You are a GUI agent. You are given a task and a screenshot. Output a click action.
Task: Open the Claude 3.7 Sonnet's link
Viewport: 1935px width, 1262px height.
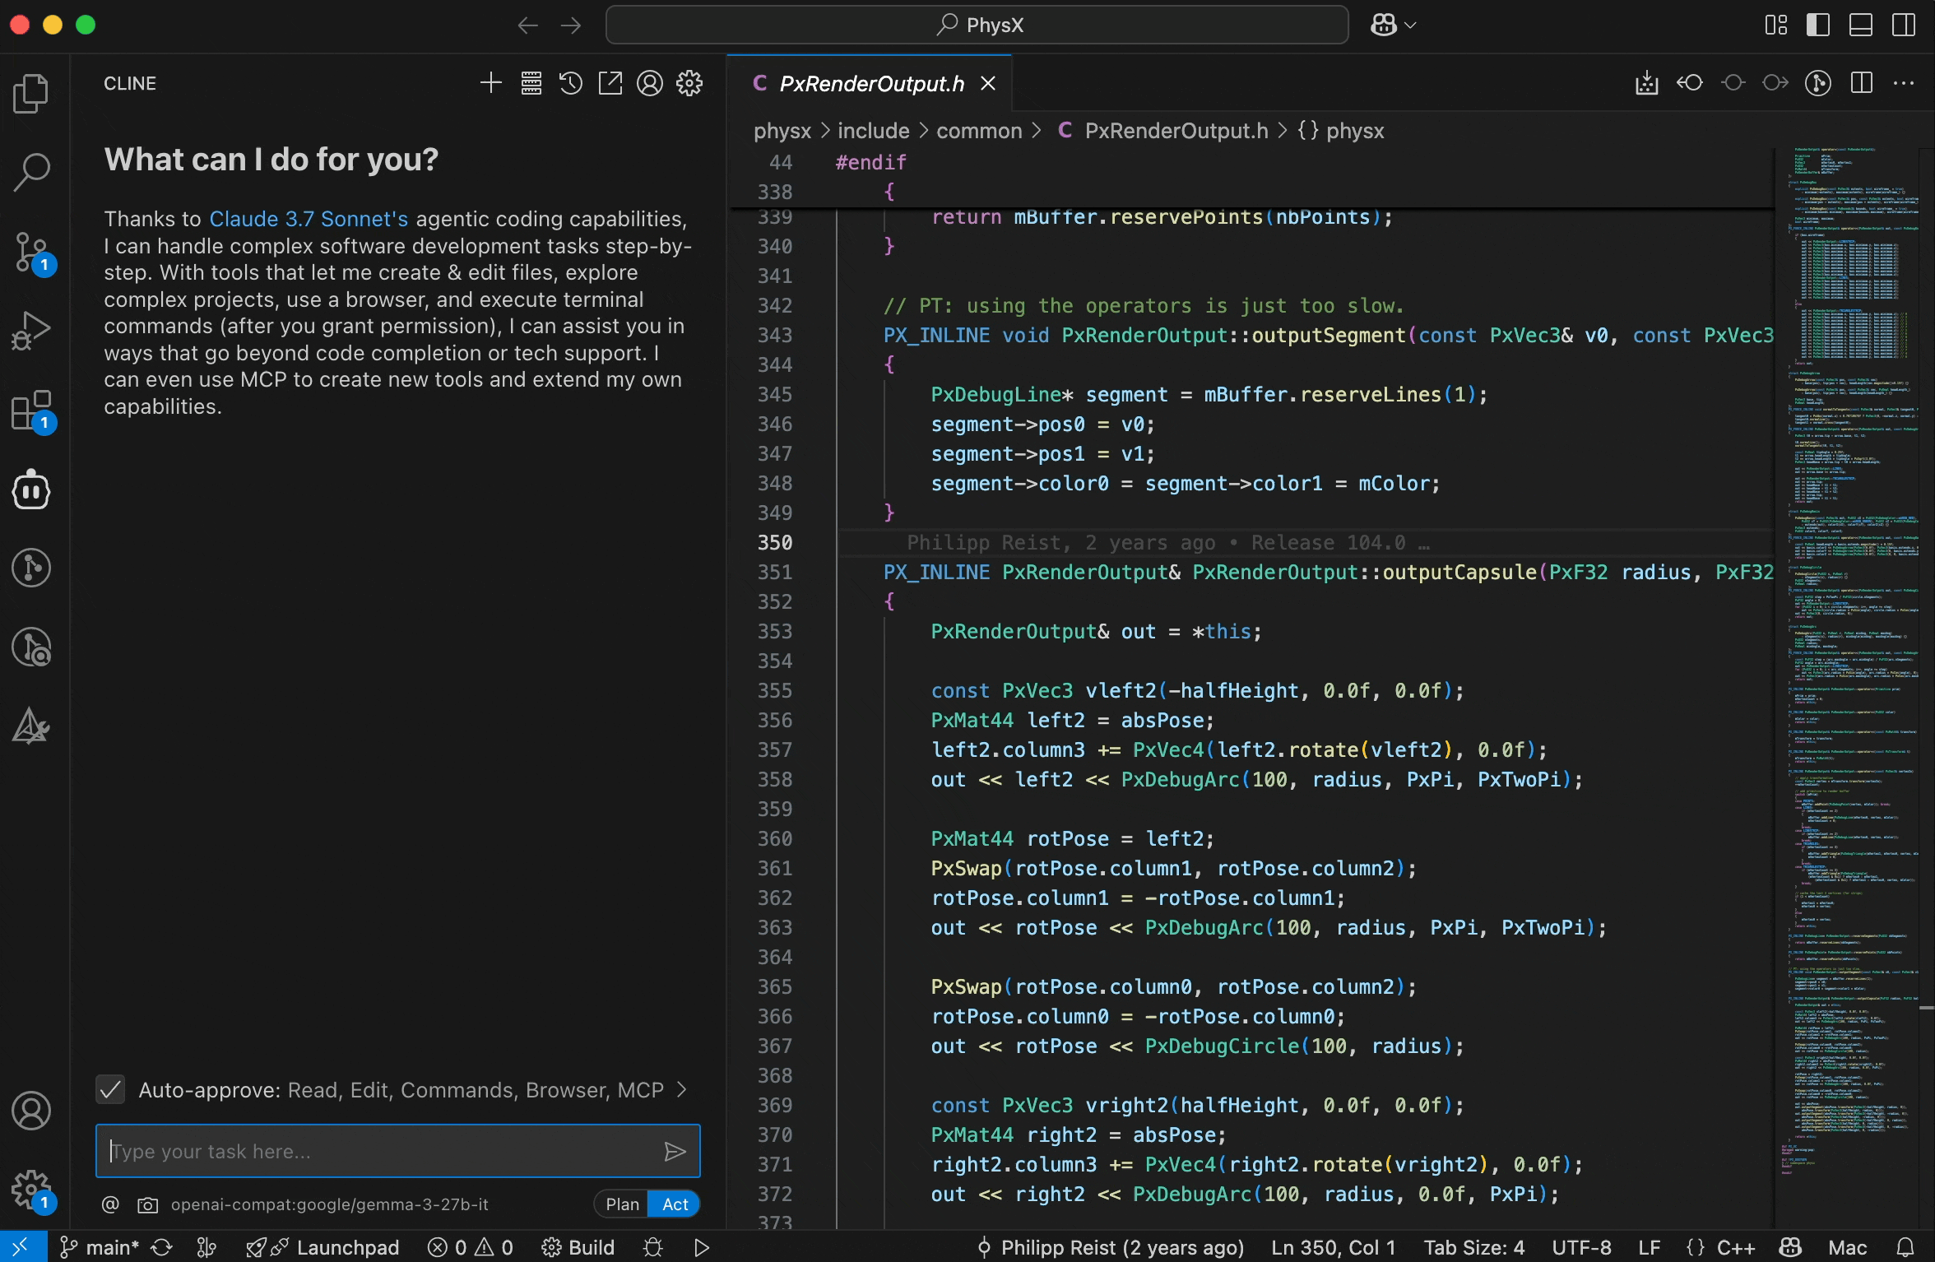point(309,219)
